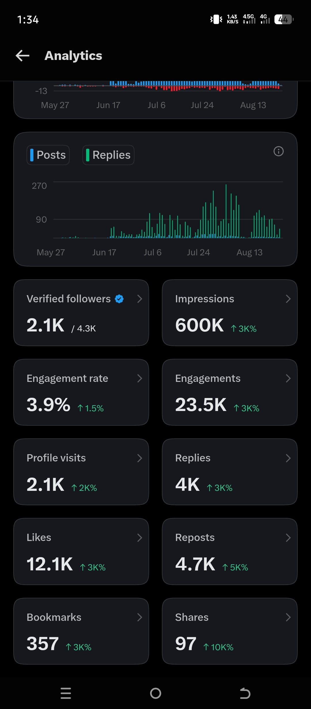
Task: Expand Verified followers chevron
Action: (x=140, y=299)
